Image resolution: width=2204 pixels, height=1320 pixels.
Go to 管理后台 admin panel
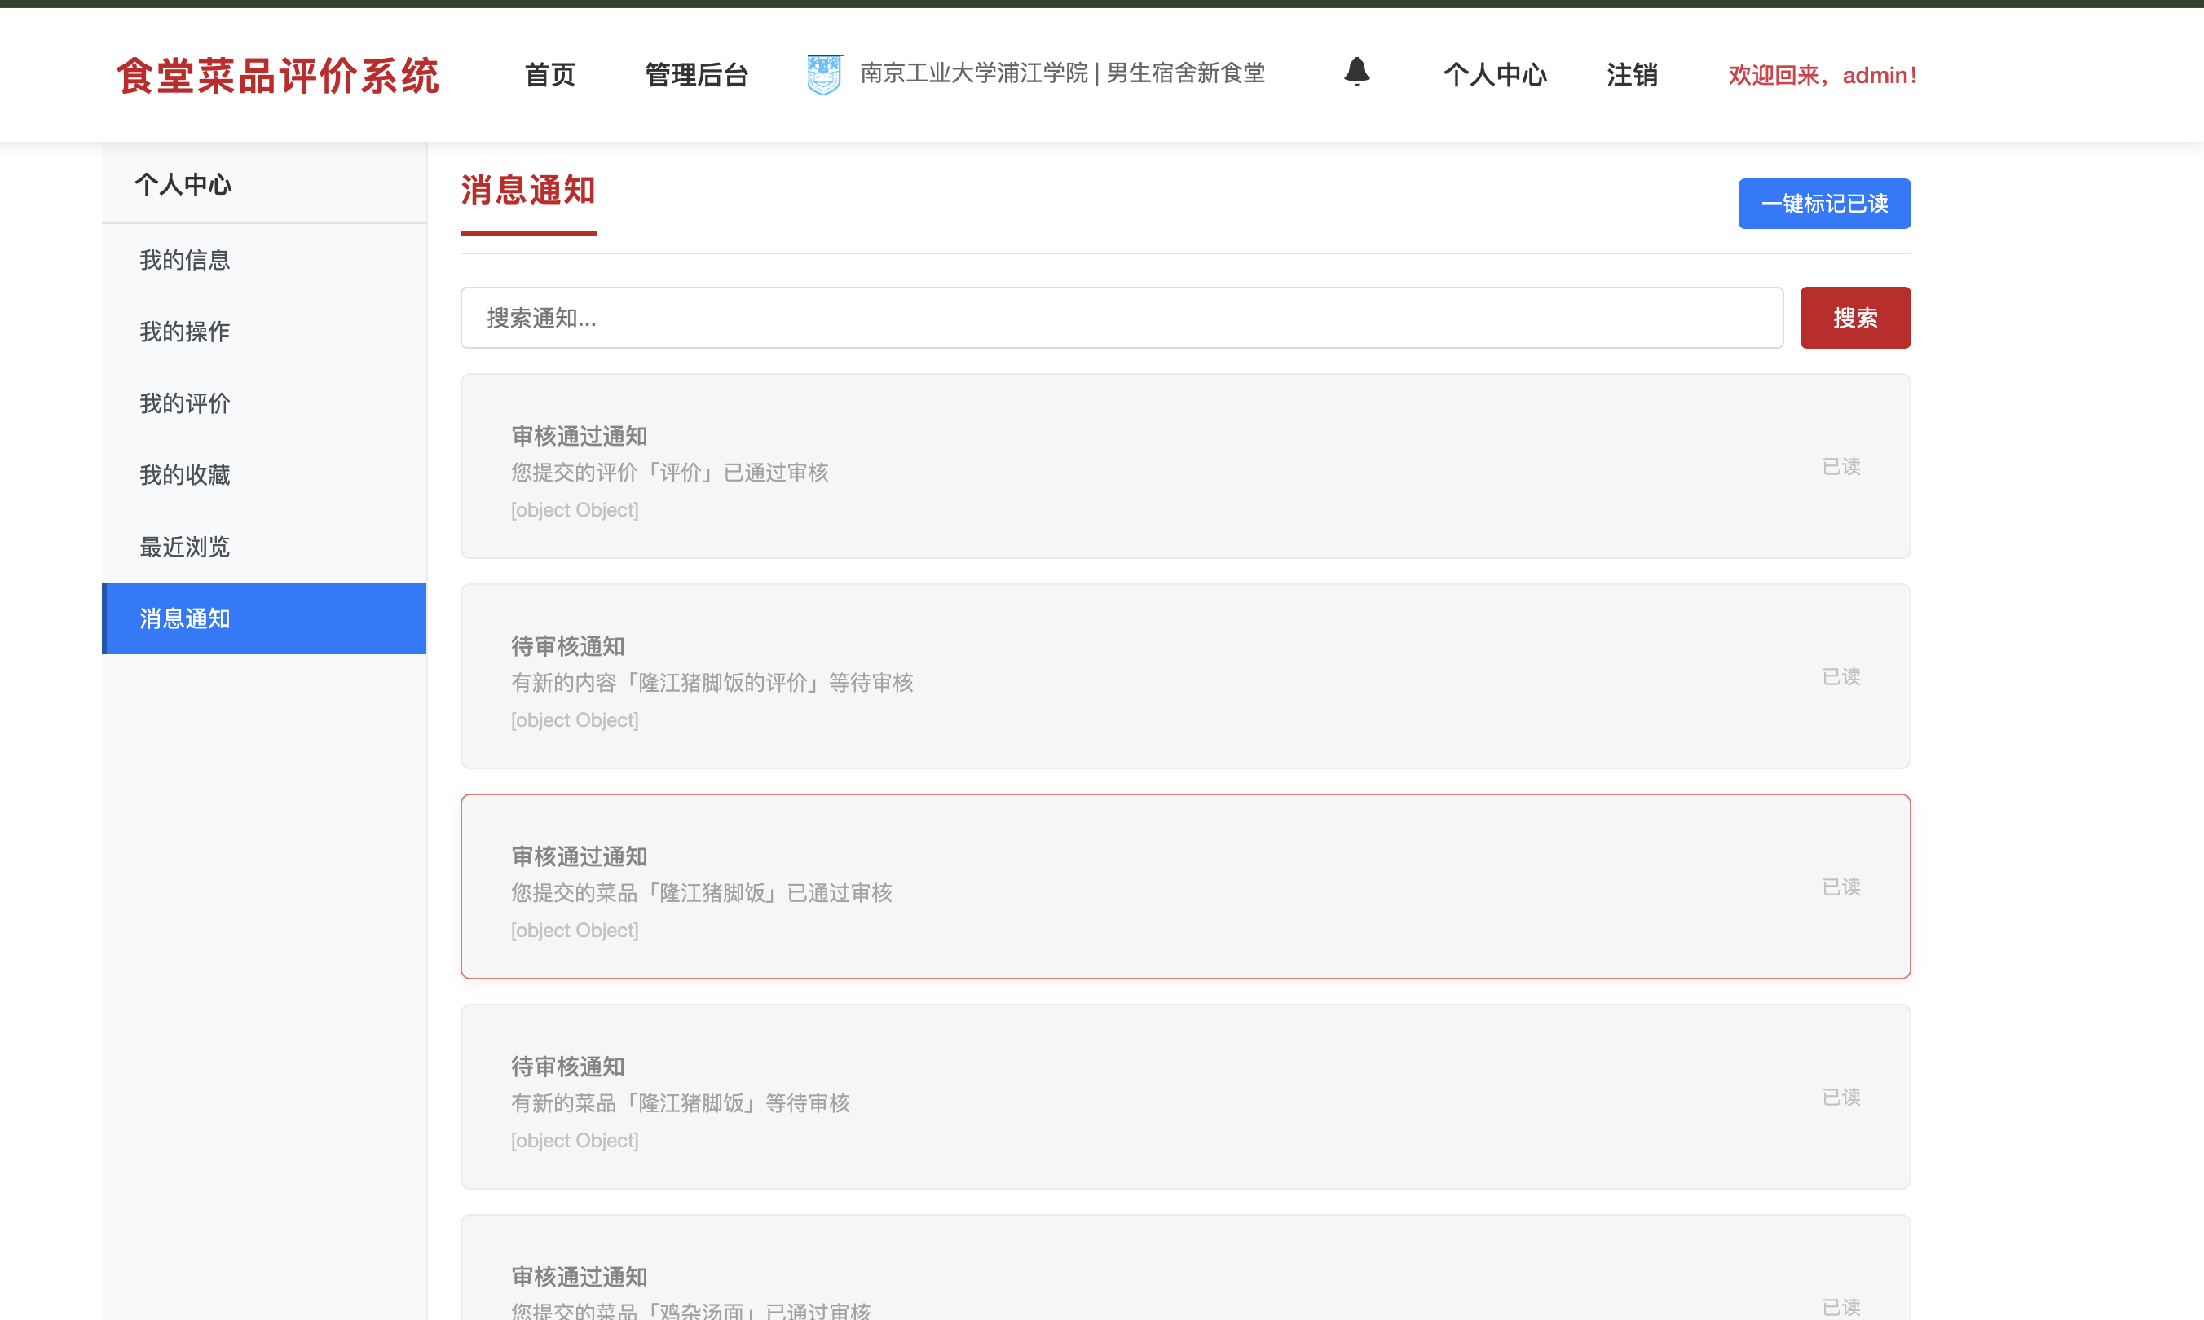(x=696, y=75)
